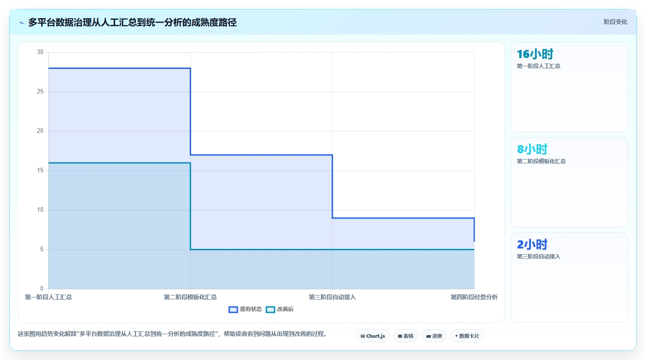The height and width of the screenshot is (360, 646).
Task: Click the y-axis value 15
Action: click(40, 170)
